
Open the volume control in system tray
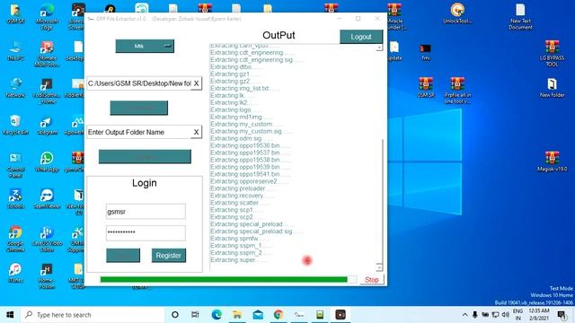coord(506,315)
